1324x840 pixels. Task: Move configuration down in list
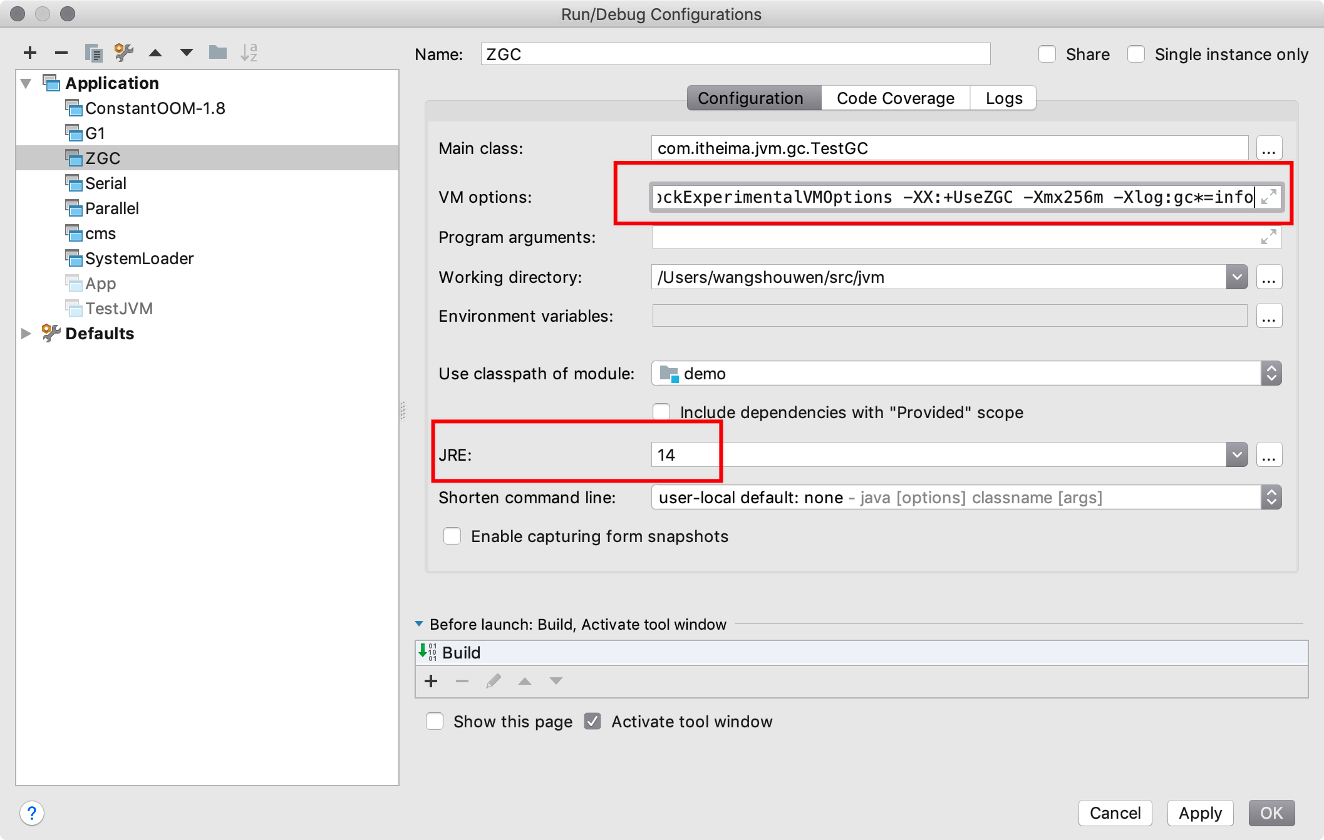coord(186,53)
